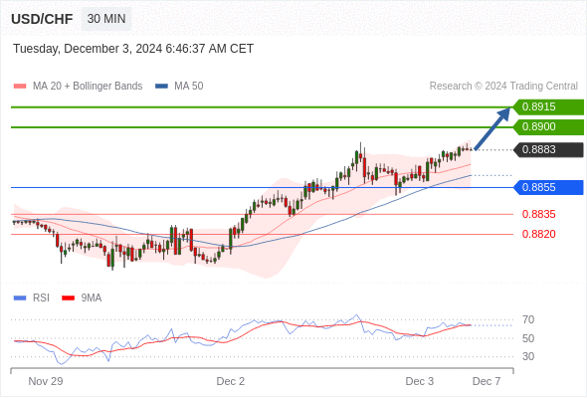Click the MA 20 + Bollinger Bands swatch
Viewport: 587px width, 398px height.
pyautogui.click(x=20, y=87)
